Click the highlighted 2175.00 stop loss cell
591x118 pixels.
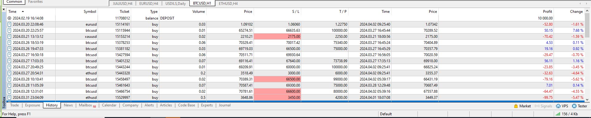[277, 37]
